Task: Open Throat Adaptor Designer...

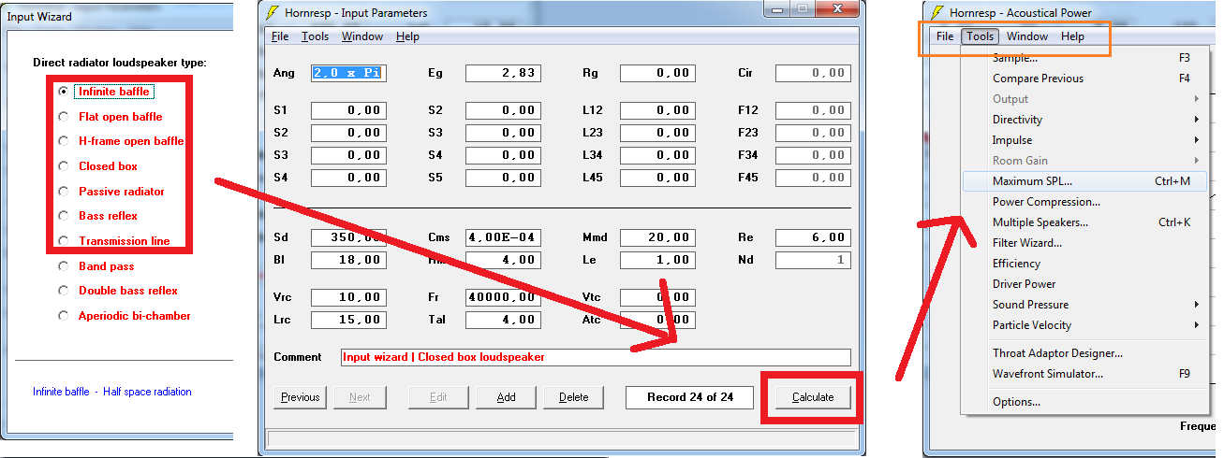Action: [x=1084, y=353]
